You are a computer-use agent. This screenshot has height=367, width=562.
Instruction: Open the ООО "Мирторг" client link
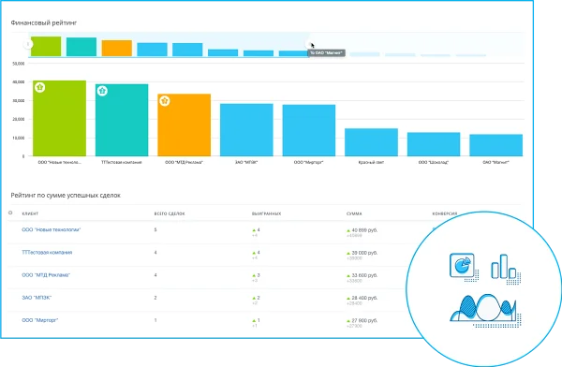tap(39, 320)
